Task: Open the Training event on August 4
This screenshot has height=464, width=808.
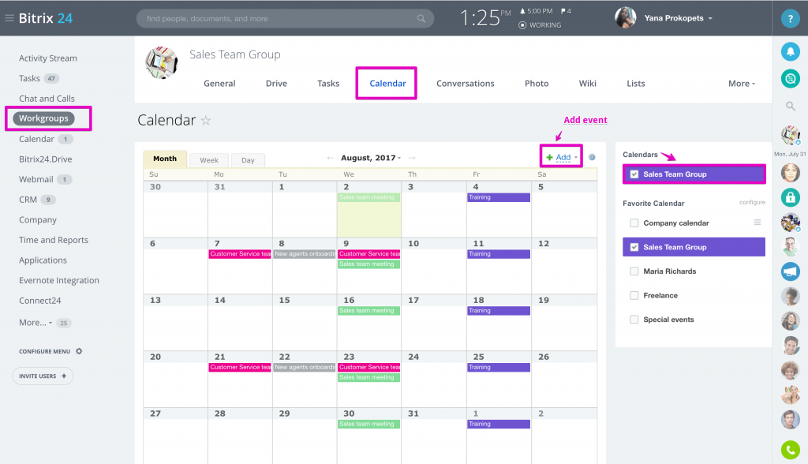Action: [499, 197]
